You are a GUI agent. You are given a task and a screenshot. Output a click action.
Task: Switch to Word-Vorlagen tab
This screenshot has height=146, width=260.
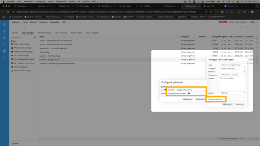click(x=76, y=33)
